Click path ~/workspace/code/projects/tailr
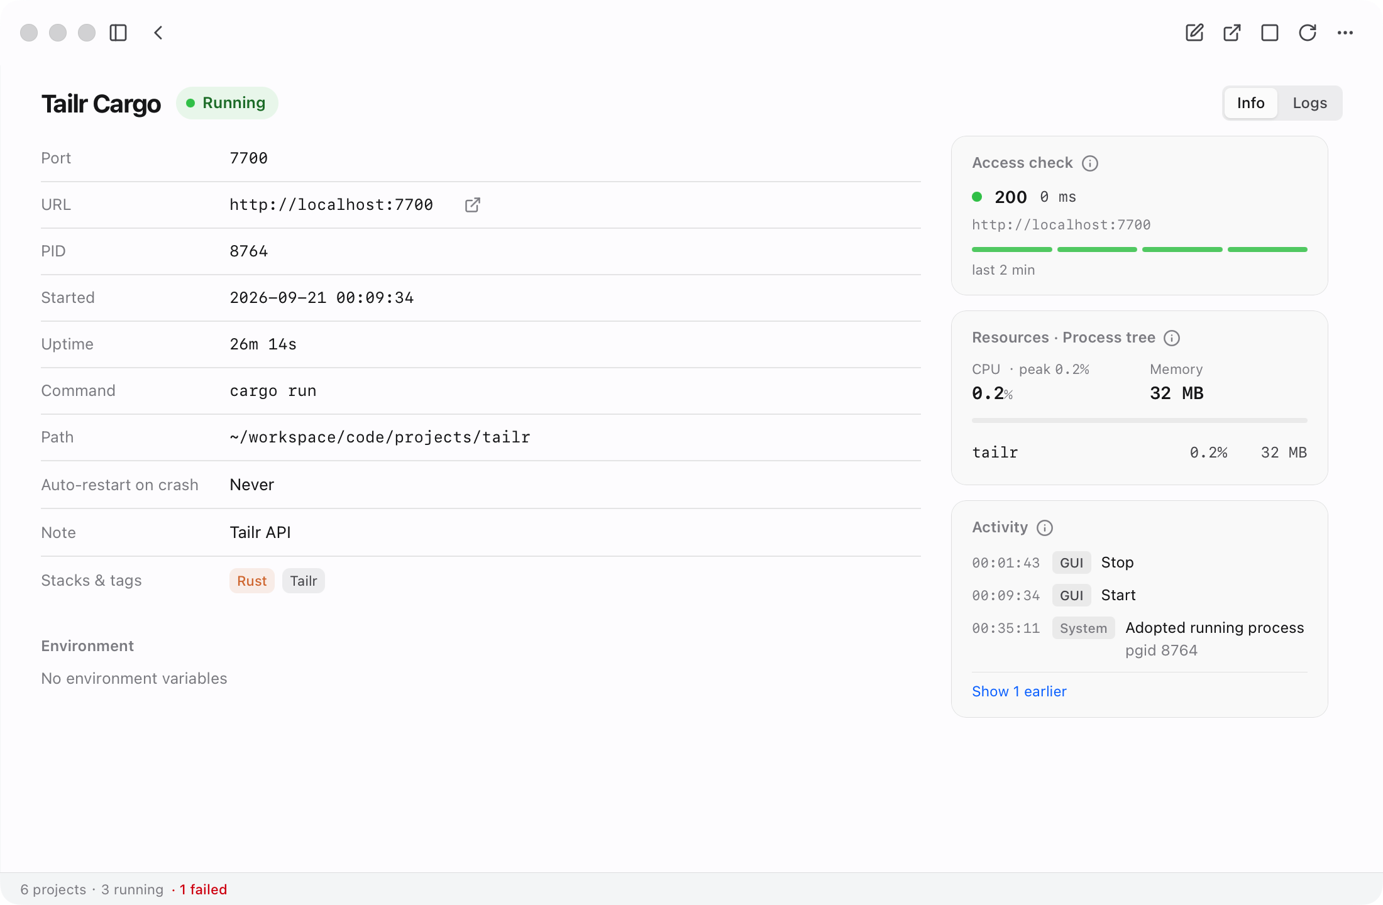The image size is (1383, 905). pos(380,437)
